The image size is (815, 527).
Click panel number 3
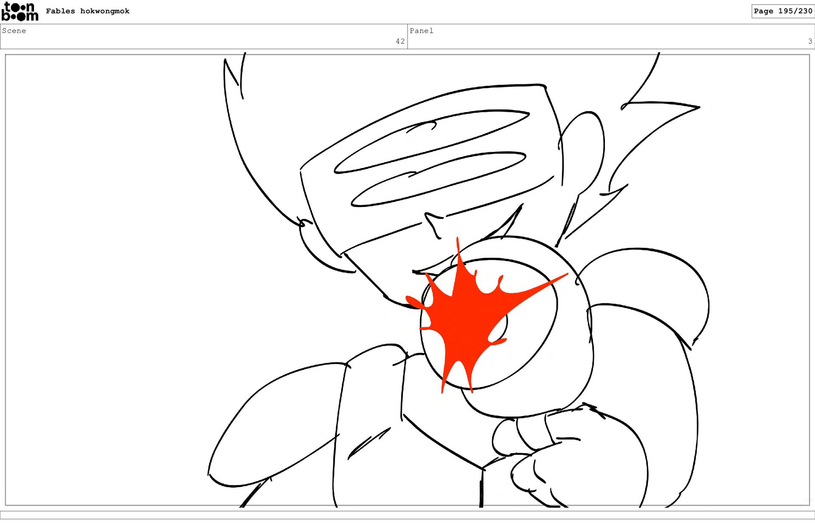(x=810, y=41)
